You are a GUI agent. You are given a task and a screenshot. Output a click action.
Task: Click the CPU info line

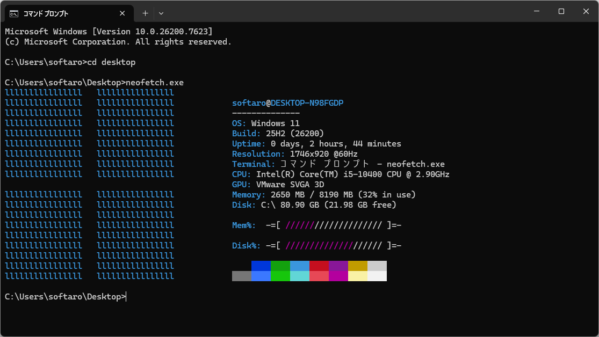tap(341, 174)
